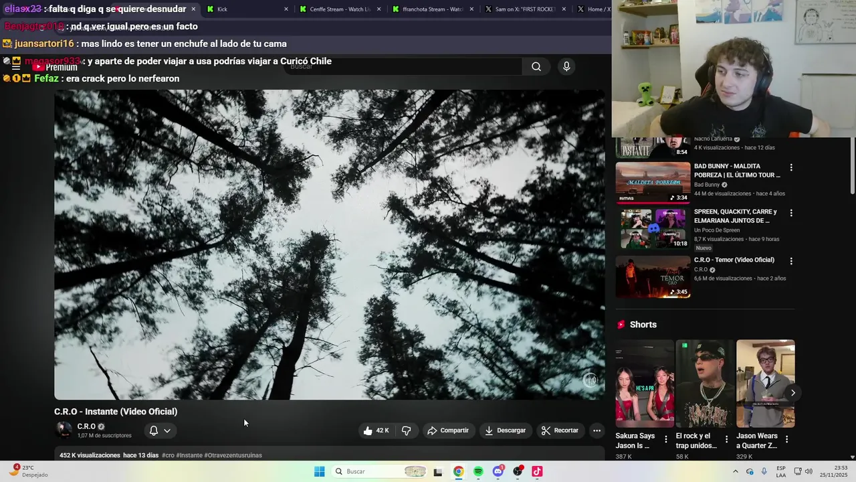Open Spotify from the taskbar

(478, 471)
